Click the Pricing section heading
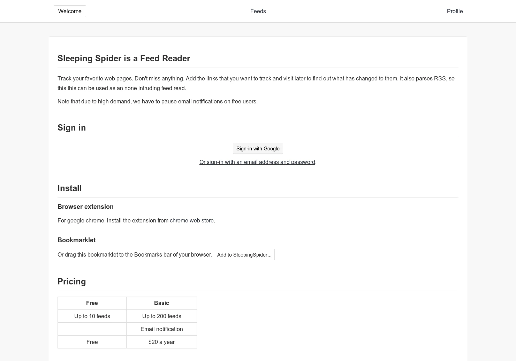Viewport: 516px width, 361px height. pyautogui.click(x=71, y=281)
